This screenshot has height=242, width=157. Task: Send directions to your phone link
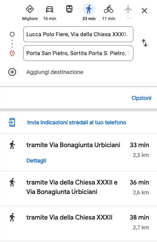(77, 122)
